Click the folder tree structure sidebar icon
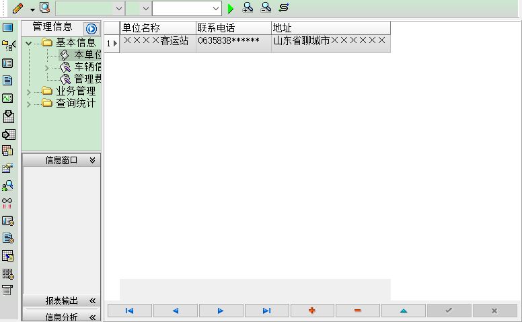This screenshot has width=522, height=322. [8, 46]
